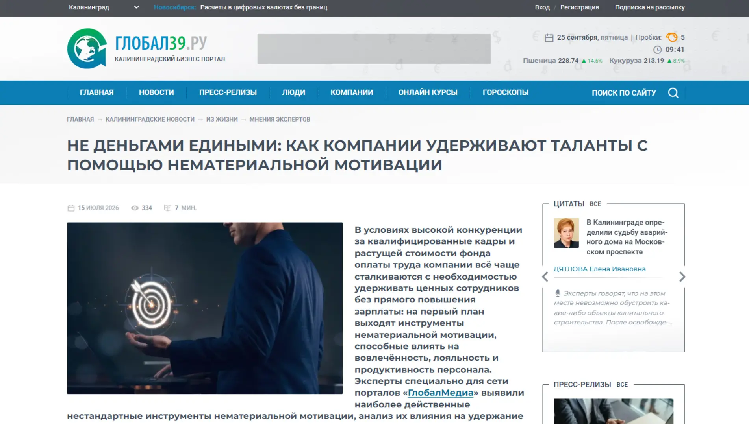Open the quote headline about аварийного дома
Image resolution: width=749 pixels, height=424 pixels.
(627, 237)
